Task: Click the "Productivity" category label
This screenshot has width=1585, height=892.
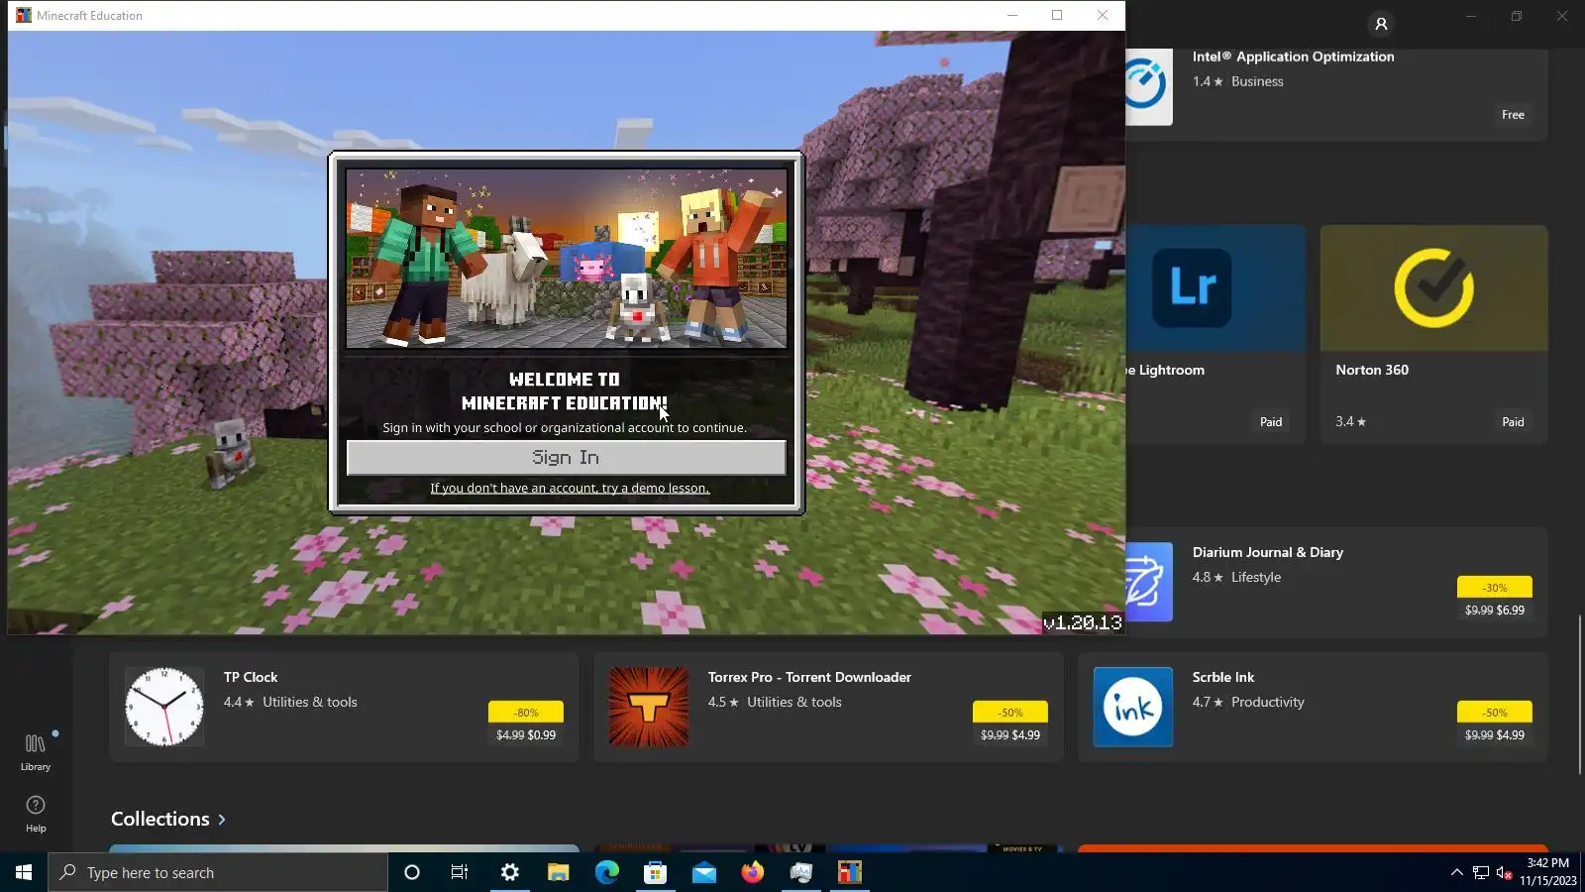Action: [1268, 702]
